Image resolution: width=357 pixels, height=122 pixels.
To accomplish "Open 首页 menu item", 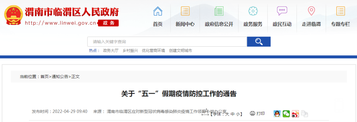I will [x=158, y=24].
